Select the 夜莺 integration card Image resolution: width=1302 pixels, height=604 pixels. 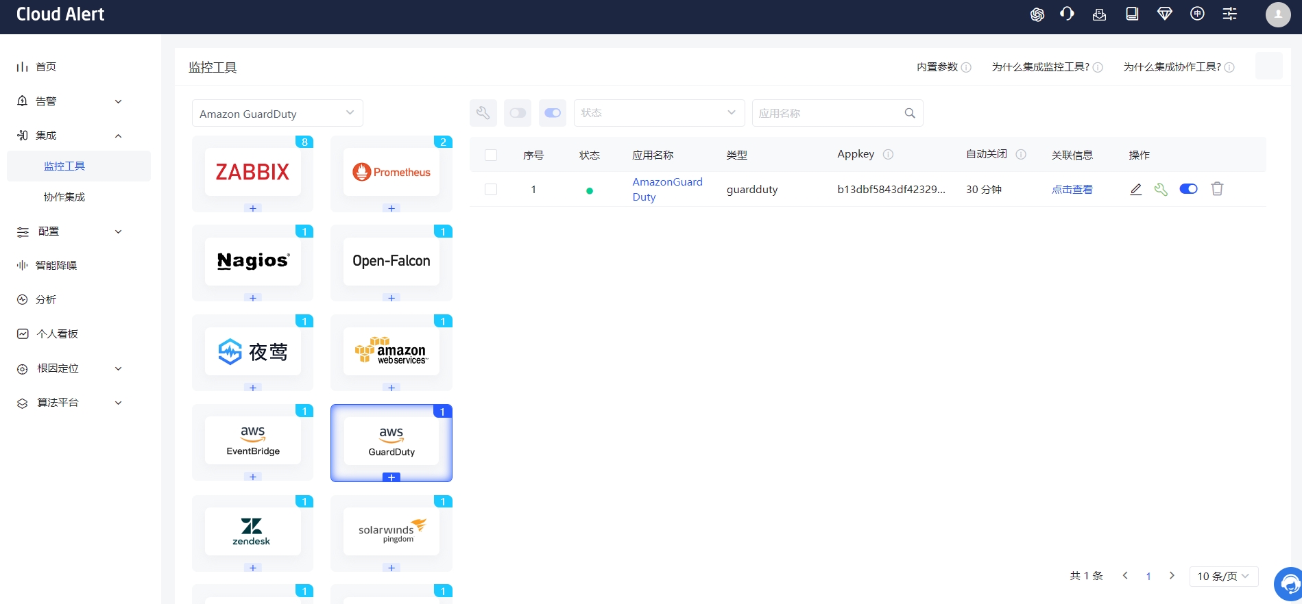tap(253, 351)
